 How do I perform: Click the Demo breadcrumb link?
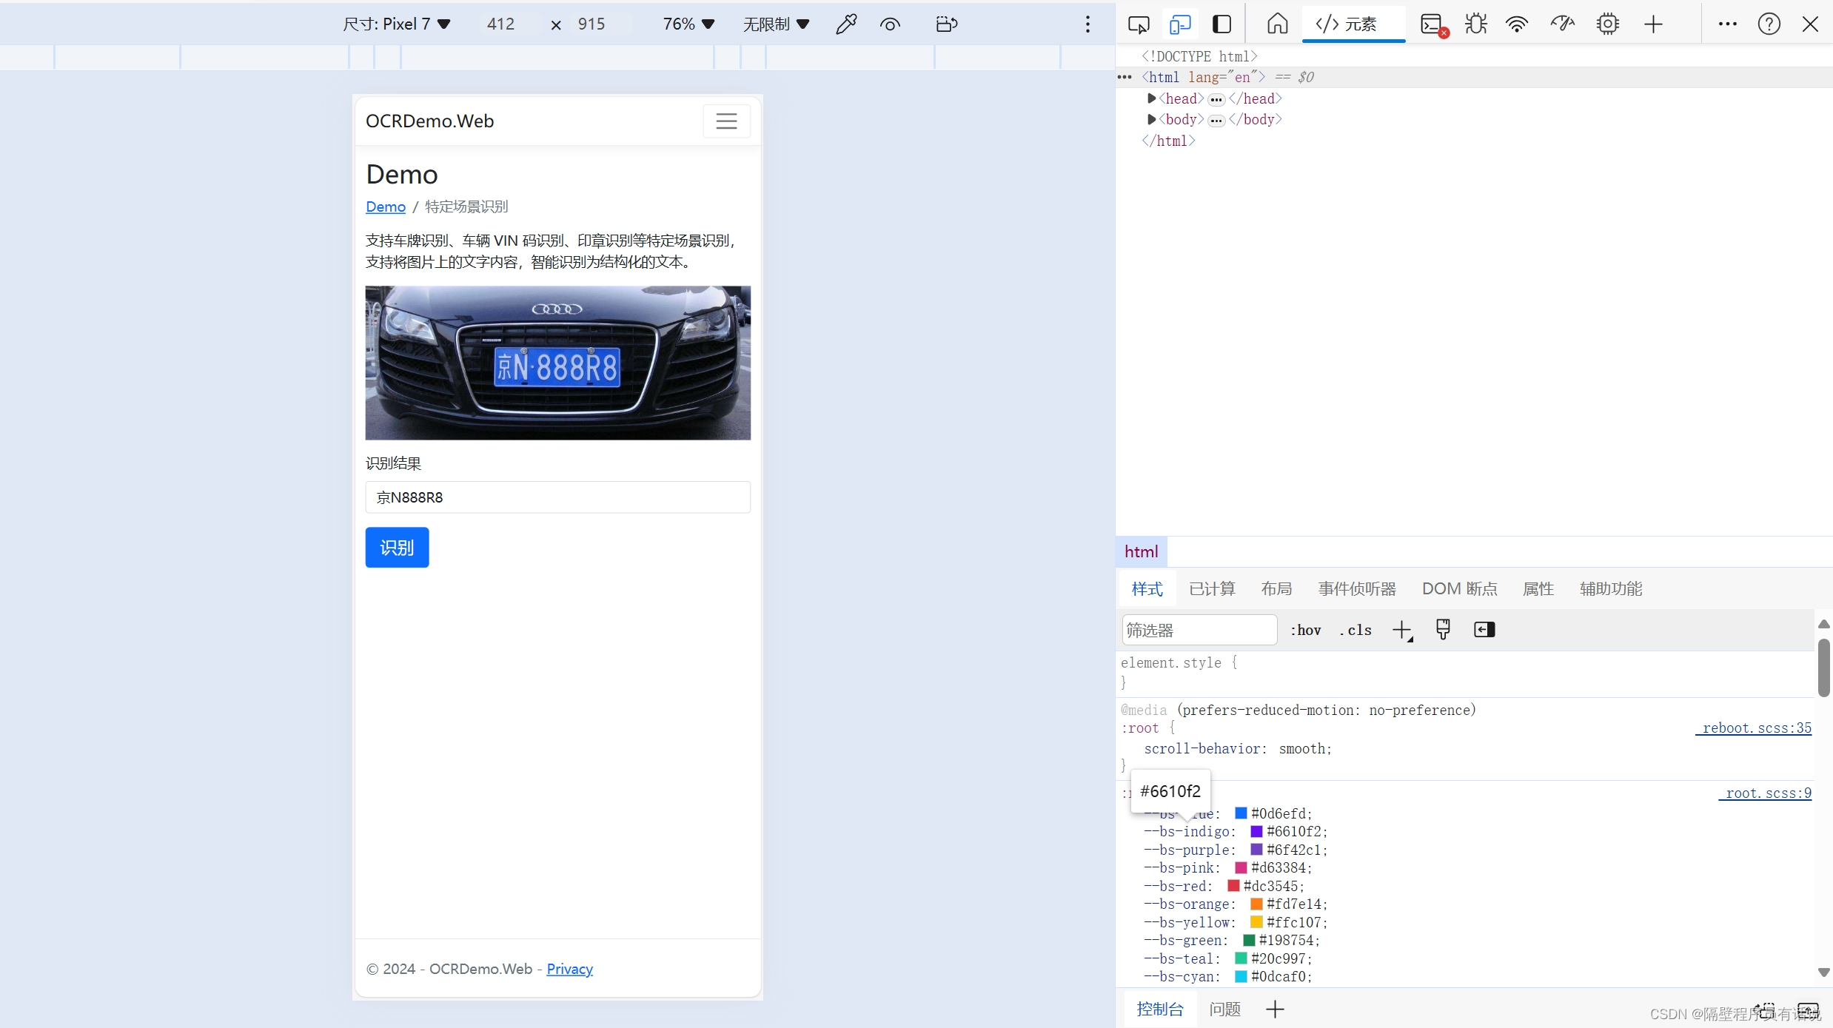click(386, 206)
